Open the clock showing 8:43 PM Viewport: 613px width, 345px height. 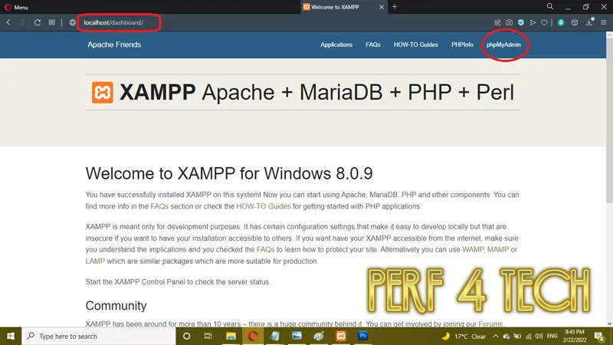574,336
